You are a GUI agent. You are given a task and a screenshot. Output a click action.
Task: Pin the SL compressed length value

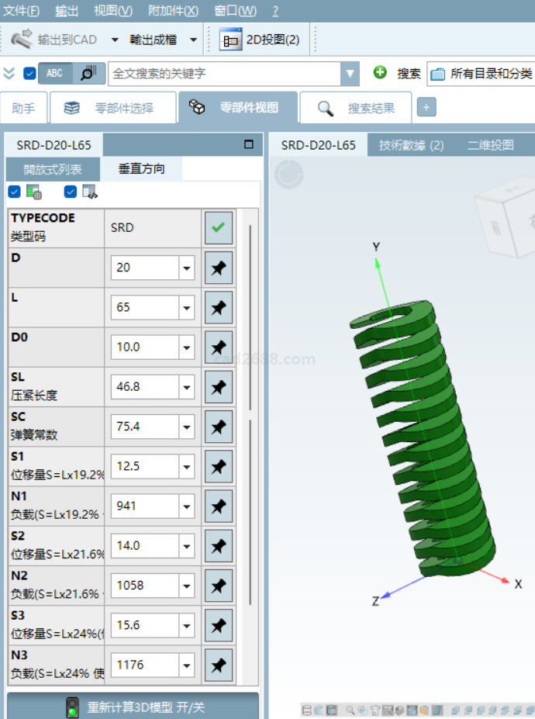219,386
